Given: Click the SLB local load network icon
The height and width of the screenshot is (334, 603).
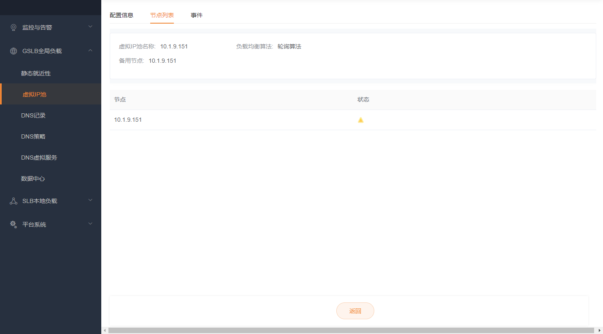Looking at the screenshot, I should [14, 201].
